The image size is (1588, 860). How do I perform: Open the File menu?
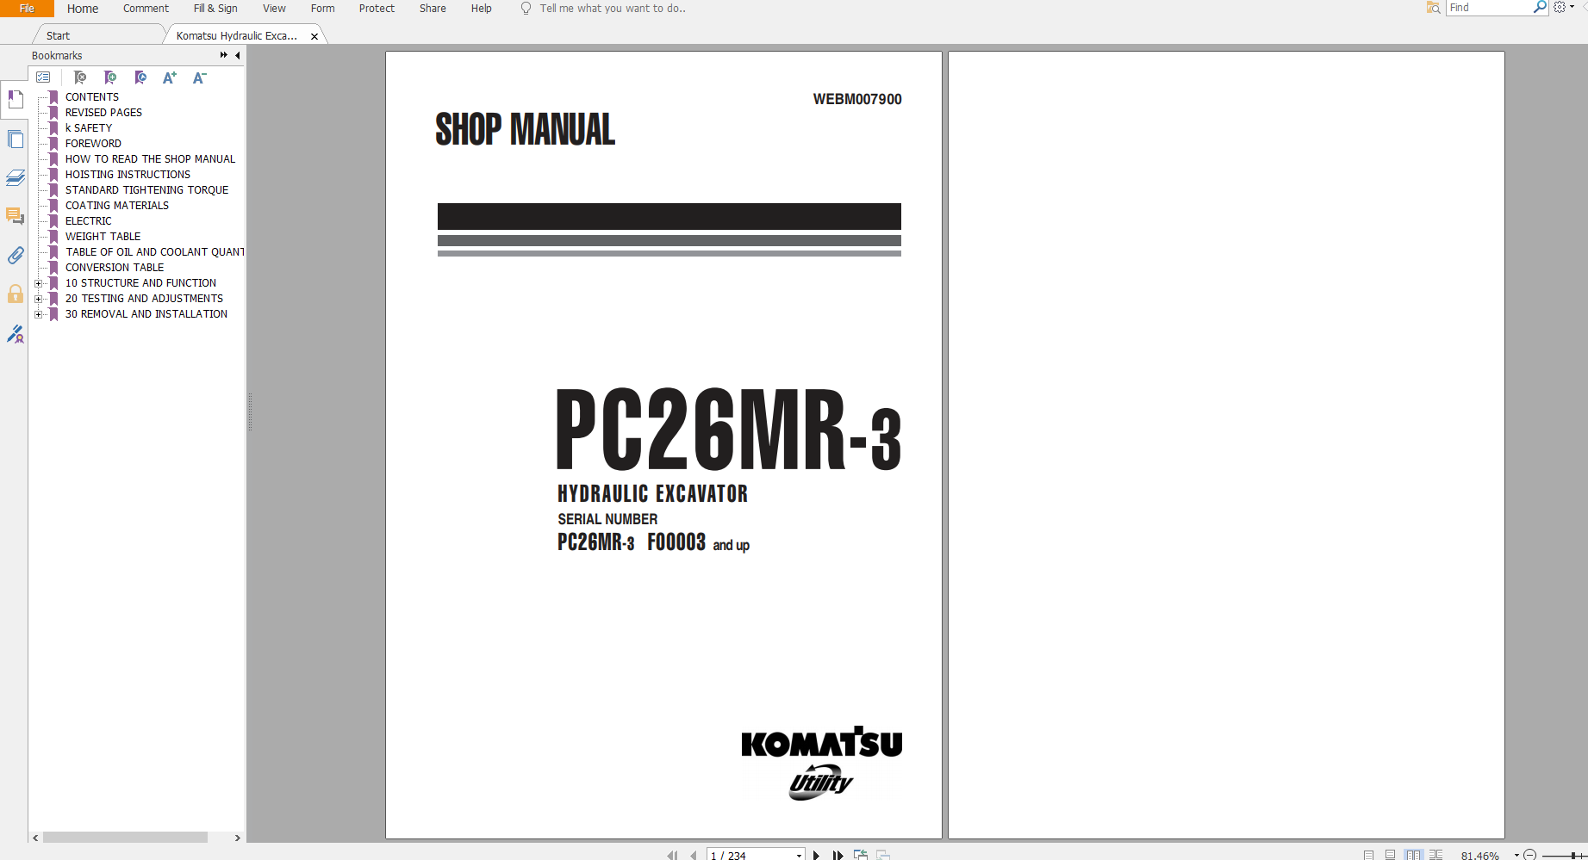point(27,9)
